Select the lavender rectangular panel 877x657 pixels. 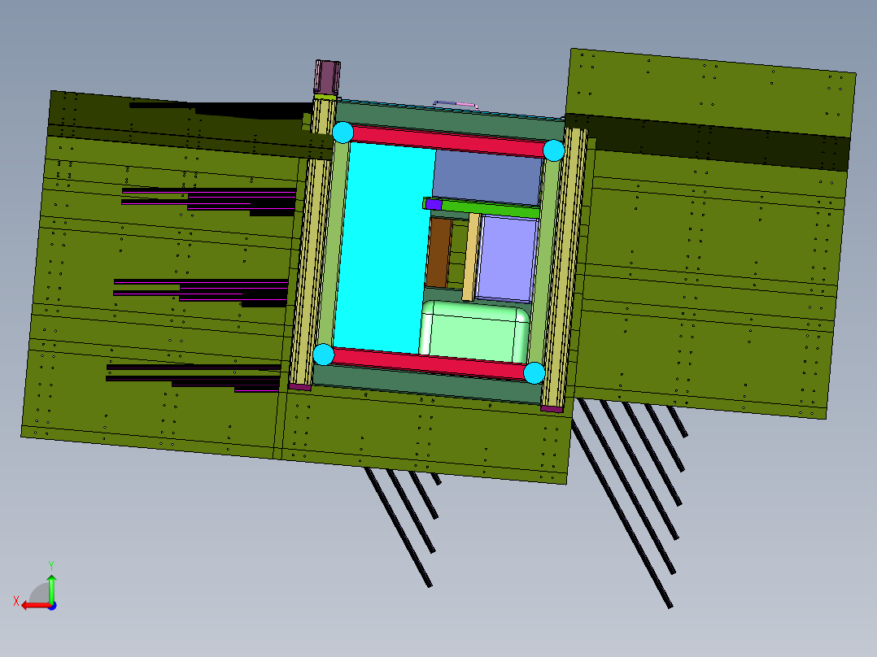508,259
